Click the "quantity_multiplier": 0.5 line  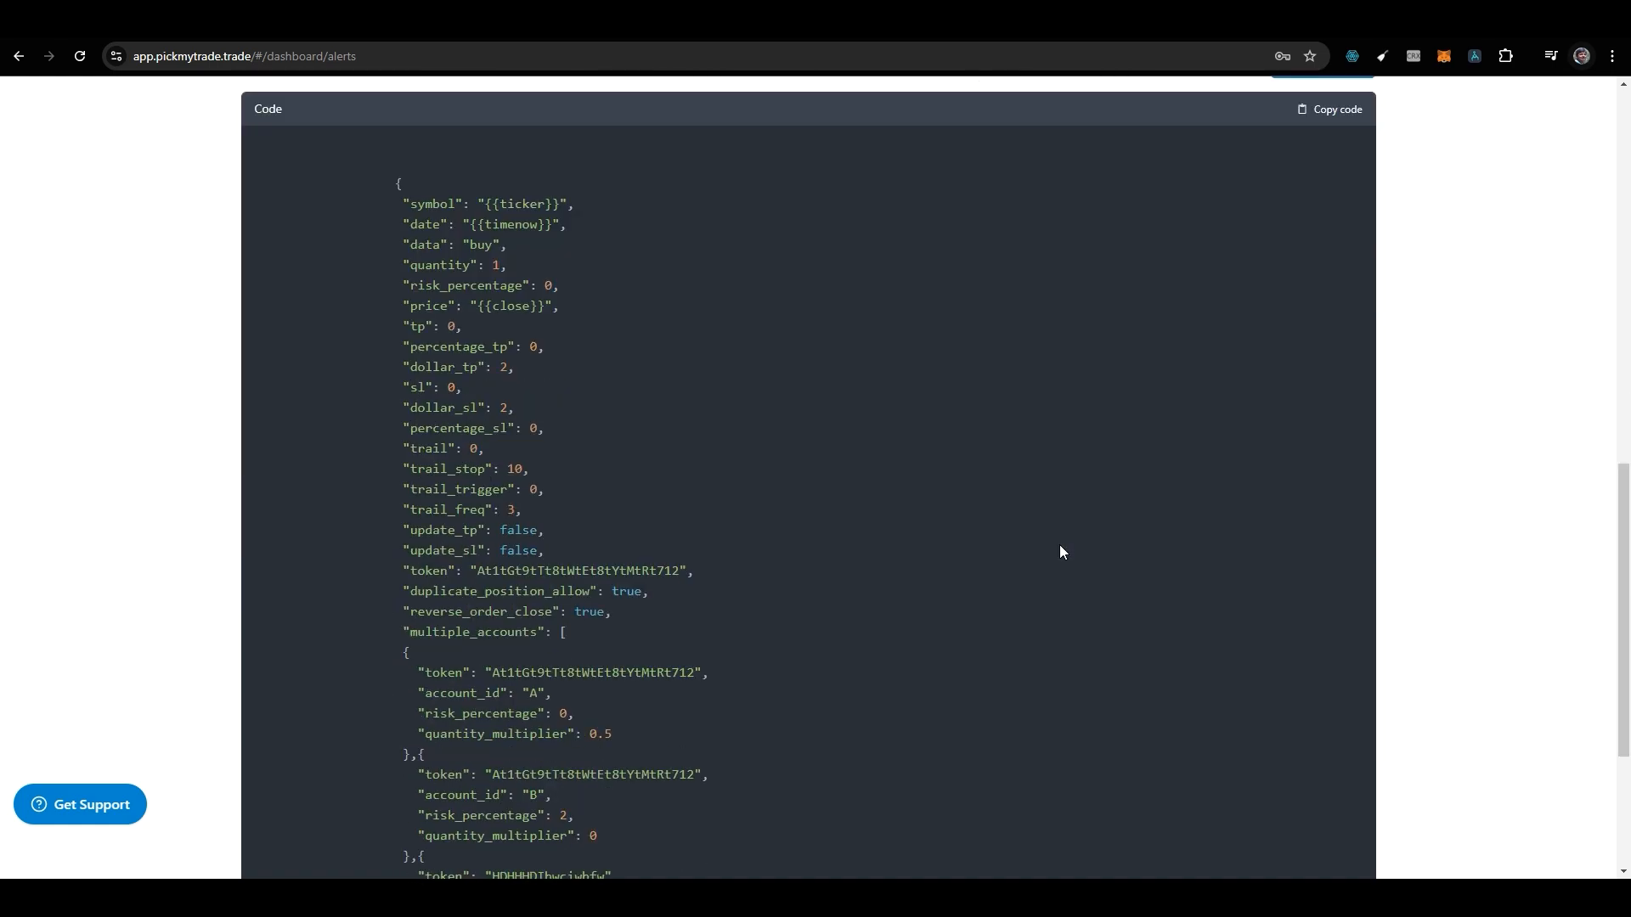coord(515,734)
